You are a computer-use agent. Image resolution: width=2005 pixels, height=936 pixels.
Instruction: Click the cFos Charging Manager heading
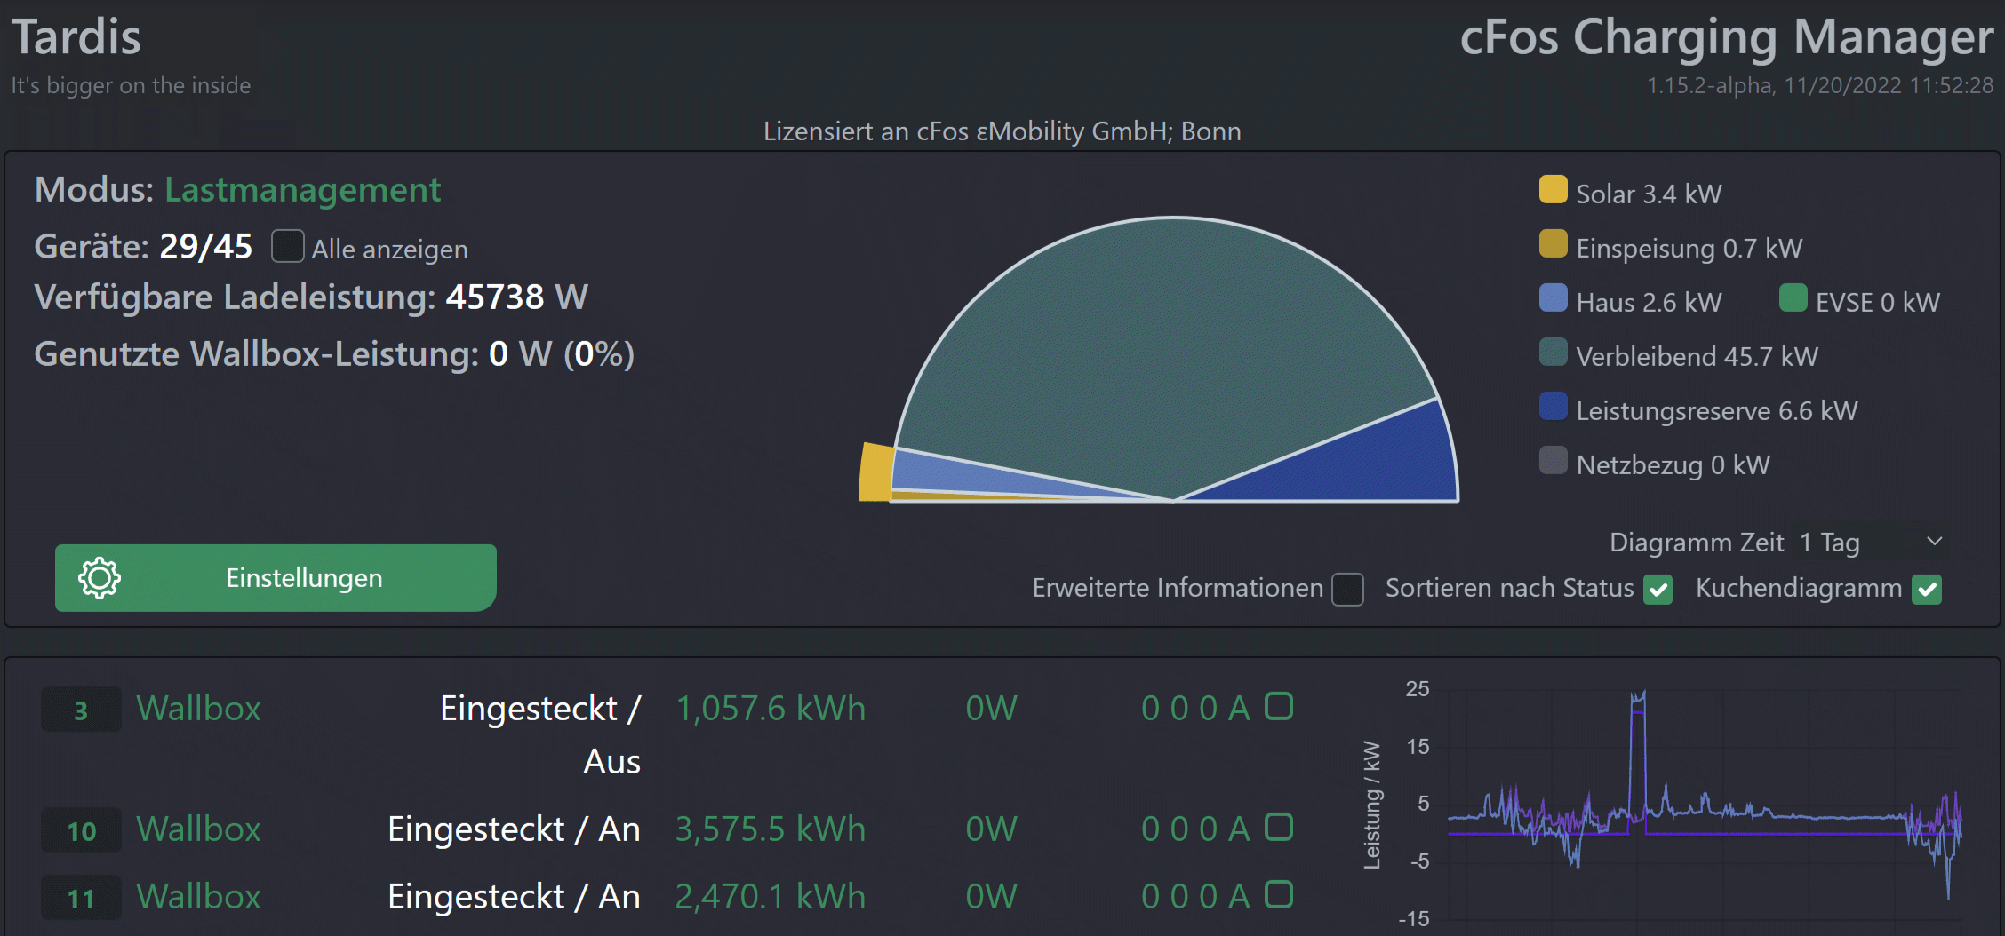(1727, 37)
